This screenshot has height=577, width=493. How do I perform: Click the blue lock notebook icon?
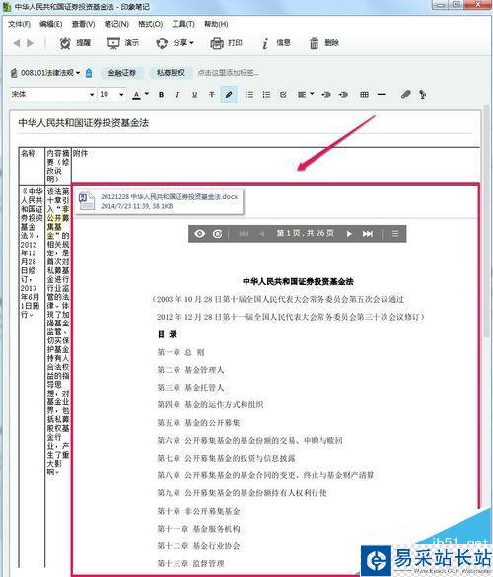(x=89, y=73)
